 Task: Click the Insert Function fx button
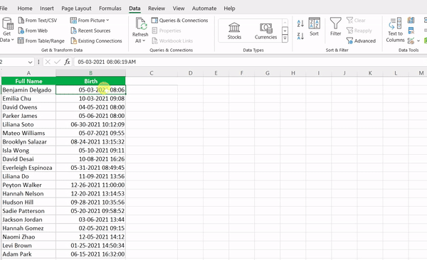click(67, 62)
